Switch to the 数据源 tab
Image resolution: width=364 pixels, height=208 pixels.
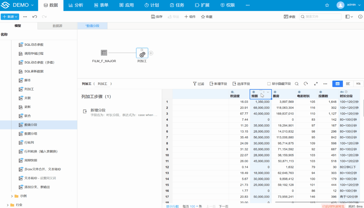(57, 26)
